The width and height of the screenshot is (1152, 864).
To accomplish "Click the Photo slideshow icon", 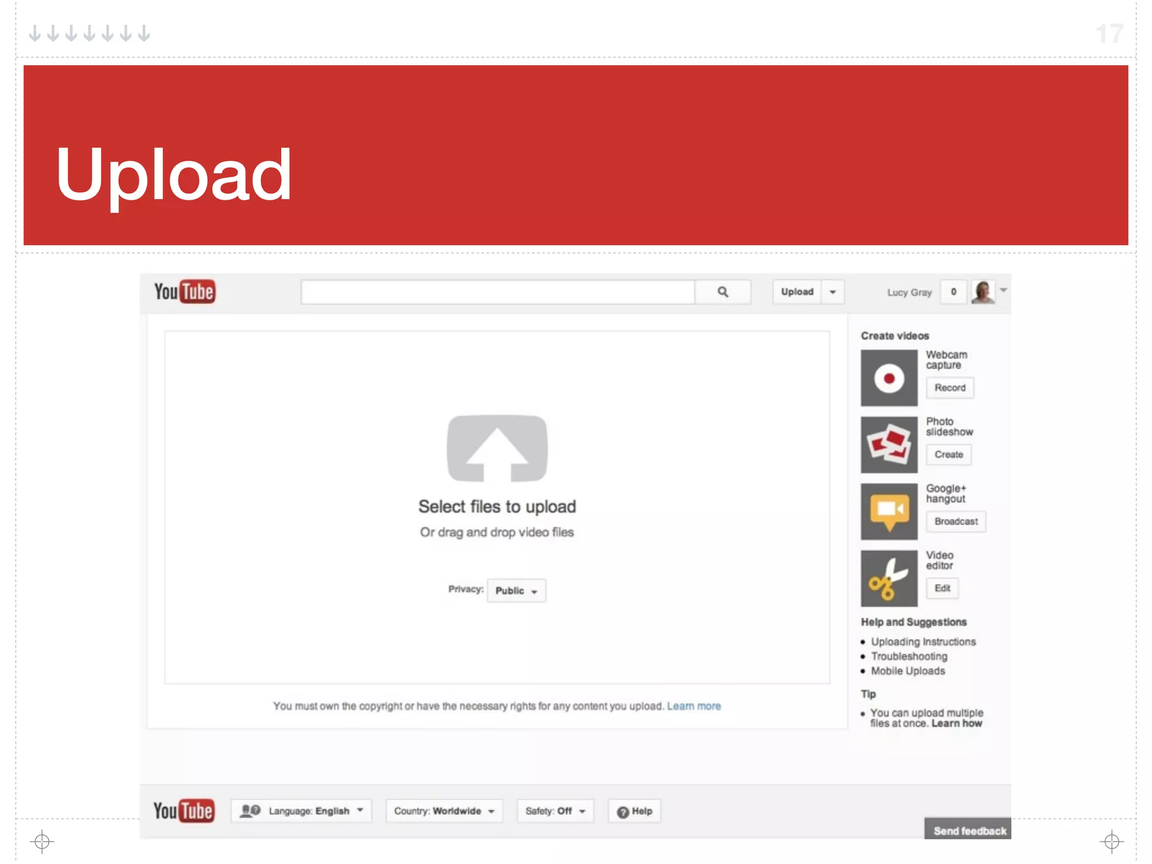I will (889, 445).
